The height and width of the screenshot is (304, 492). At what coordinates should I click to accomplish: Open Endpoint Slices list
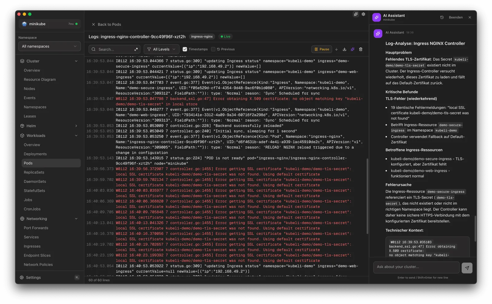point(37,256)
